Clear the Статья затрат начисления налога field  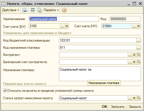click(134, 98)
